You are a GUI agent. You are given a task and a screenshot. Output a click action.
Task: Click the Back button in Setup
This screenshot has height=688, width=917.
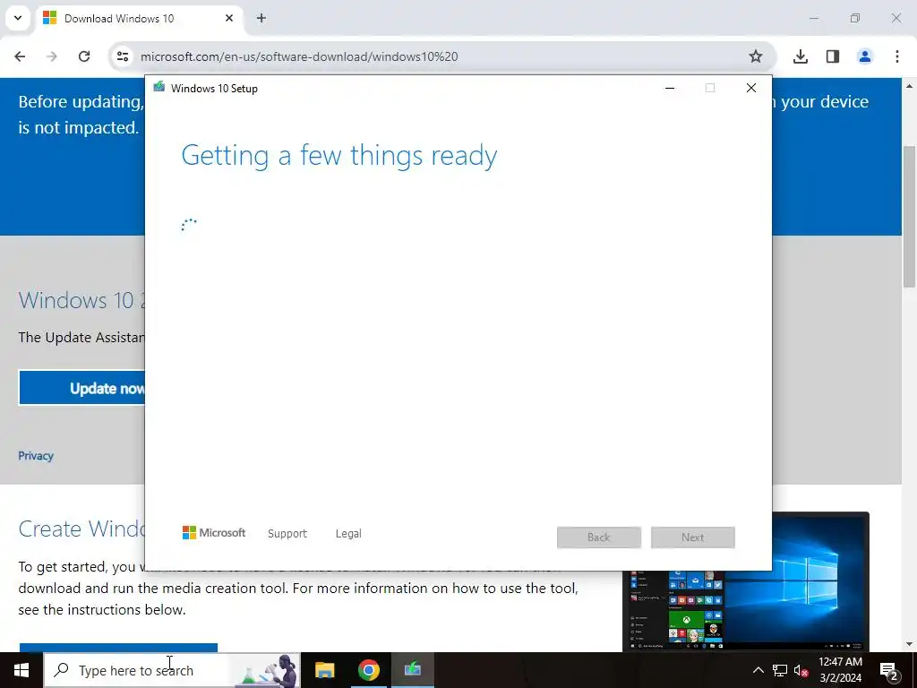tap(599, 537)
